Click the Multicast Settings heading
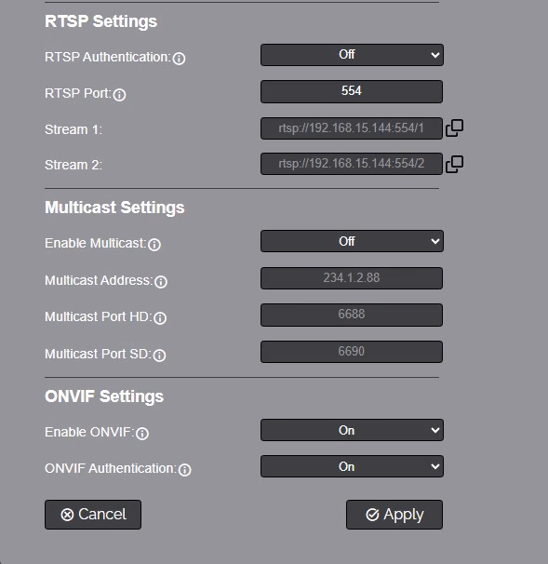 pyautogui.click(x=114, y=208)
